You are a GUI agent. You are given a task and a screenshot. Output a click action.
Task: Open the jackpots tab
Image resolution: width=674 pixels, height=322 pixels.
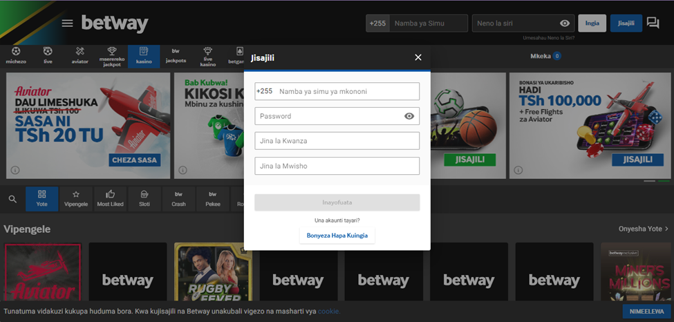click(176, 57)
